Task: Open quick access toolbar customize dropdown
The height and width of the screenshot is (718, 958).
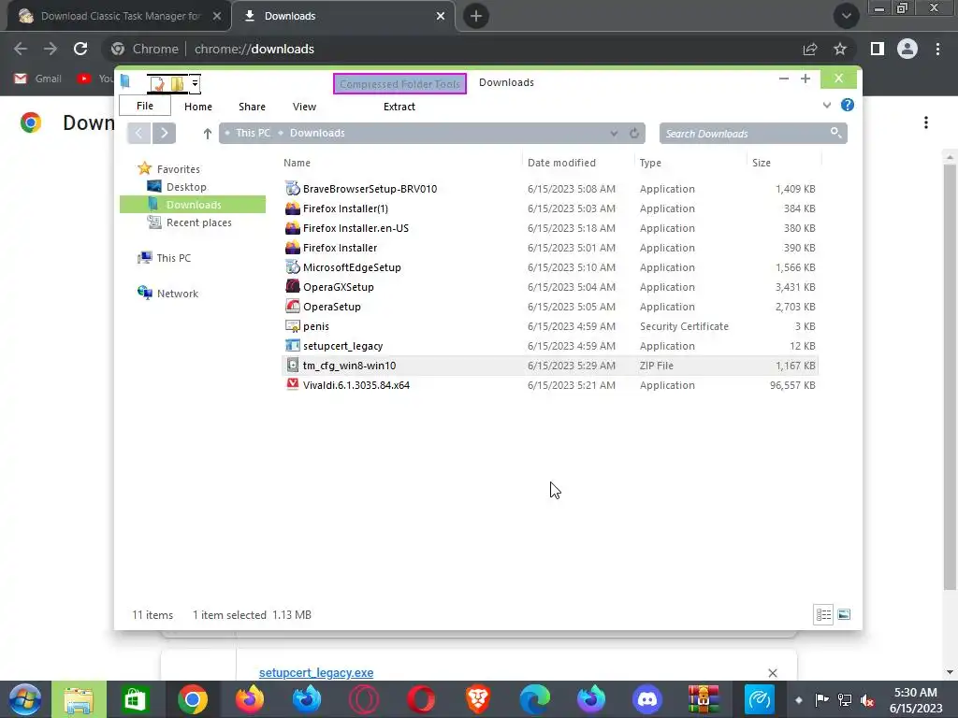Action: [x=195, y=83]
